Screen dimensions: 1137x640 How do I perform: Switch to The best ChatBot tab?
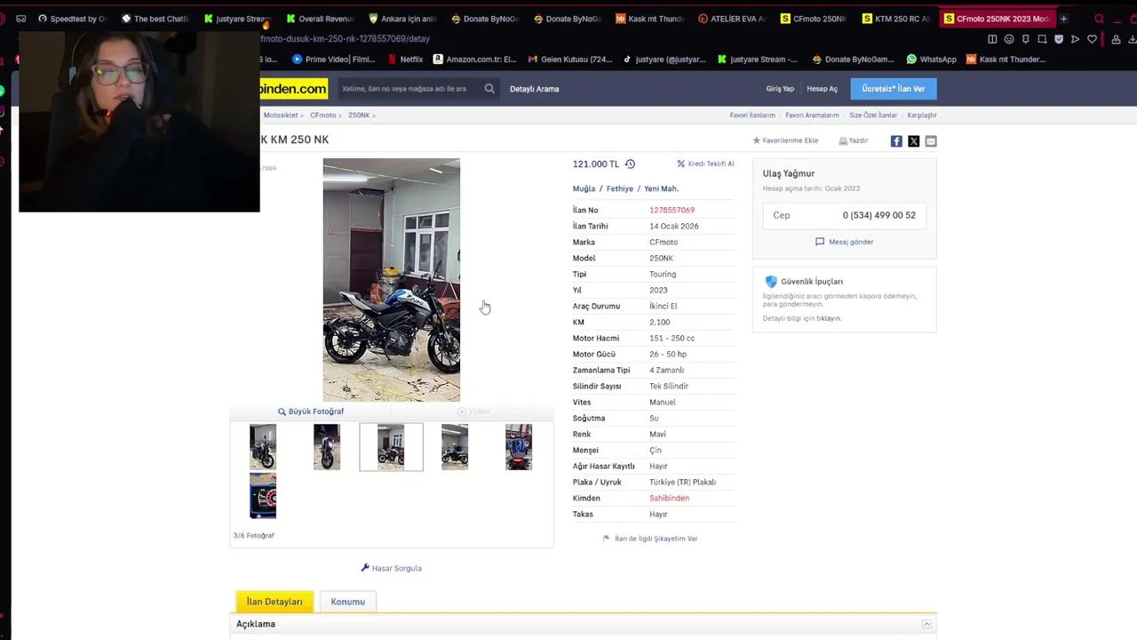[155, 19]
